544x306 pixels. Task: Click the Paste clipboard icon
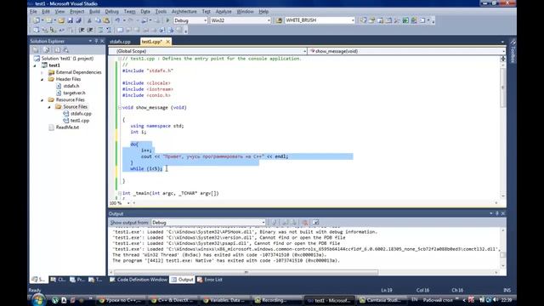[x=106, y=20]
